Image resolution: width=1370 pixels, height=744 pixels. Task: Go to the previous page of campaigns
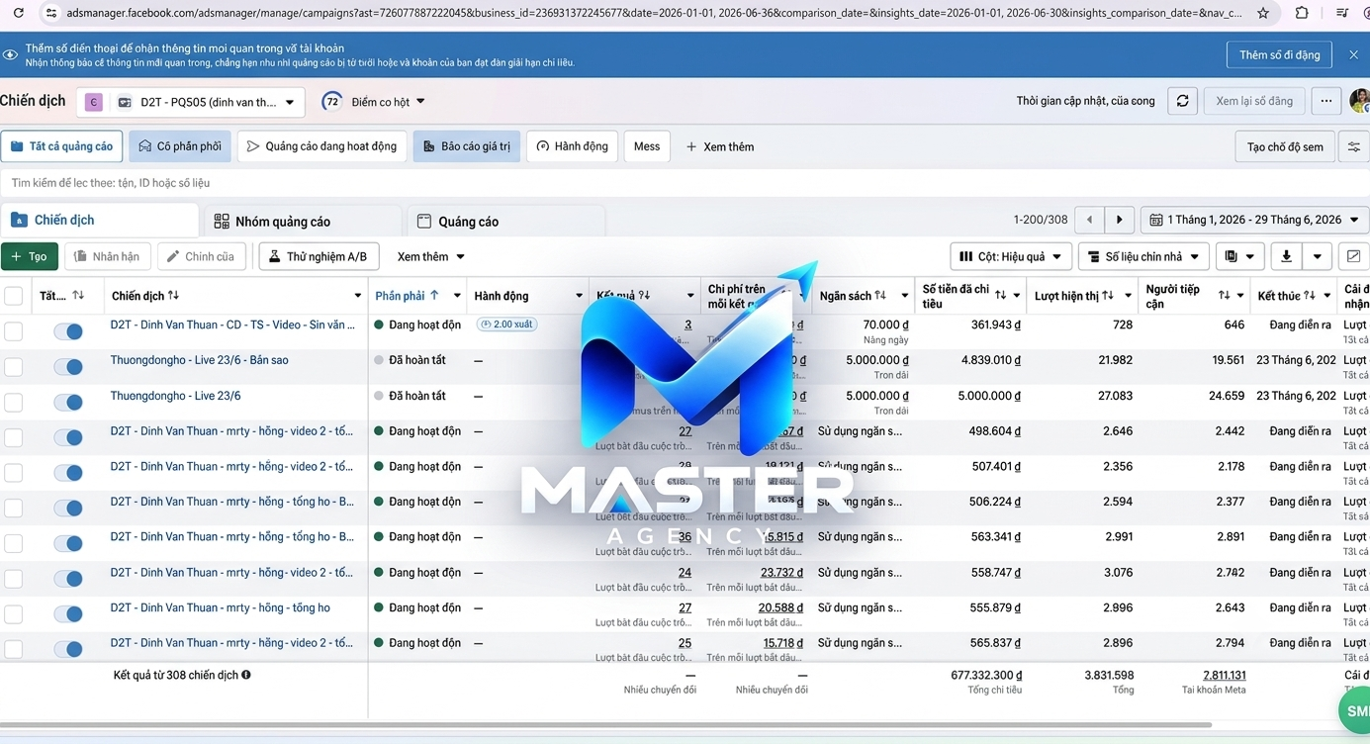pyautogui.click(x=1089, y=220)
